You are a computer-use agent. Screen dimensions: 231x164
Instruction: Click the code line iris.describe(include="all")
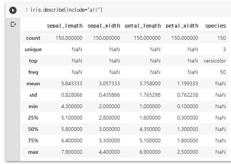point(66,10)
